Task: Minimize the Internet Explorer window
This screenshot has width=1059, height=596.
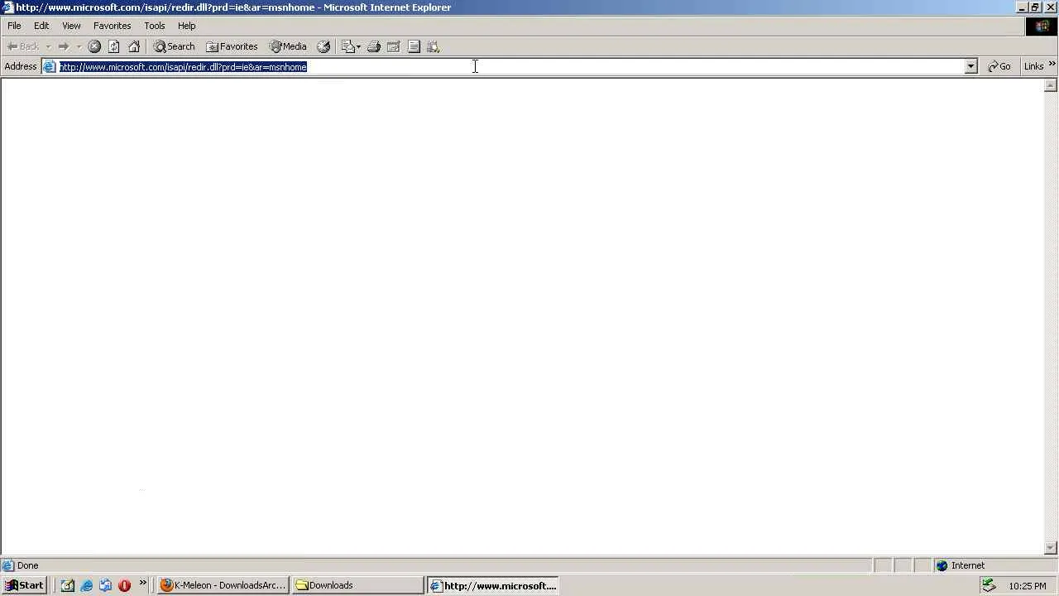Action: click(x=1023, y=7)
